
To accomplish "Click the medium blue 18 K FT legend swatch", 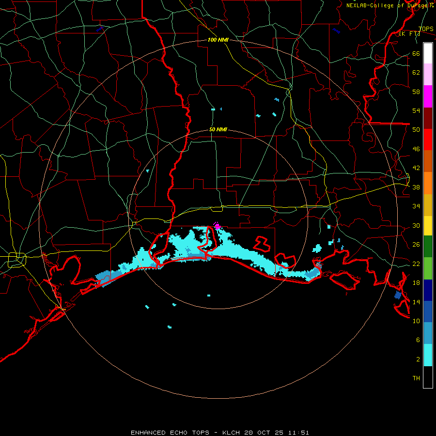I will 428,311.
